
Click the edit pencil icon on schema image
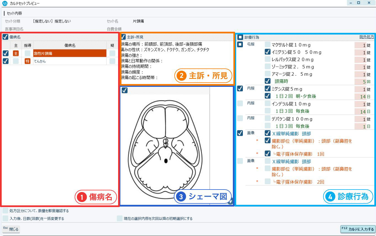(x=230, y=202)
